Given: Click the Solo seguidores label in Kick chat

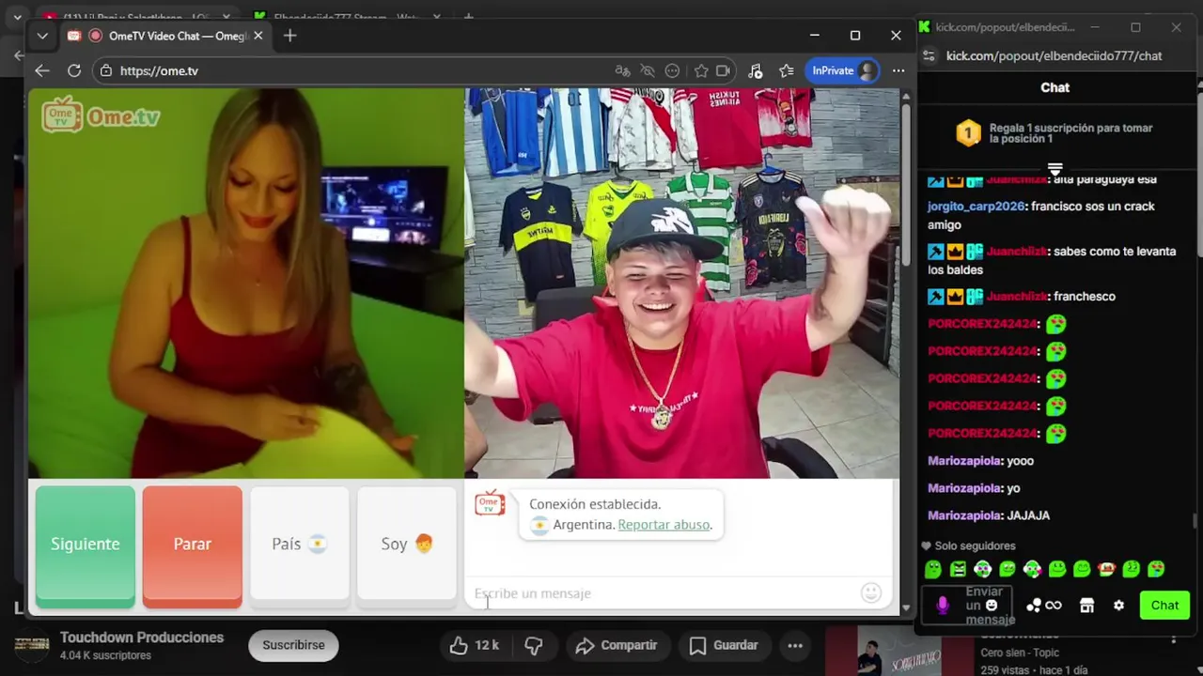Looking at the screenshot, I should point(975,545).
